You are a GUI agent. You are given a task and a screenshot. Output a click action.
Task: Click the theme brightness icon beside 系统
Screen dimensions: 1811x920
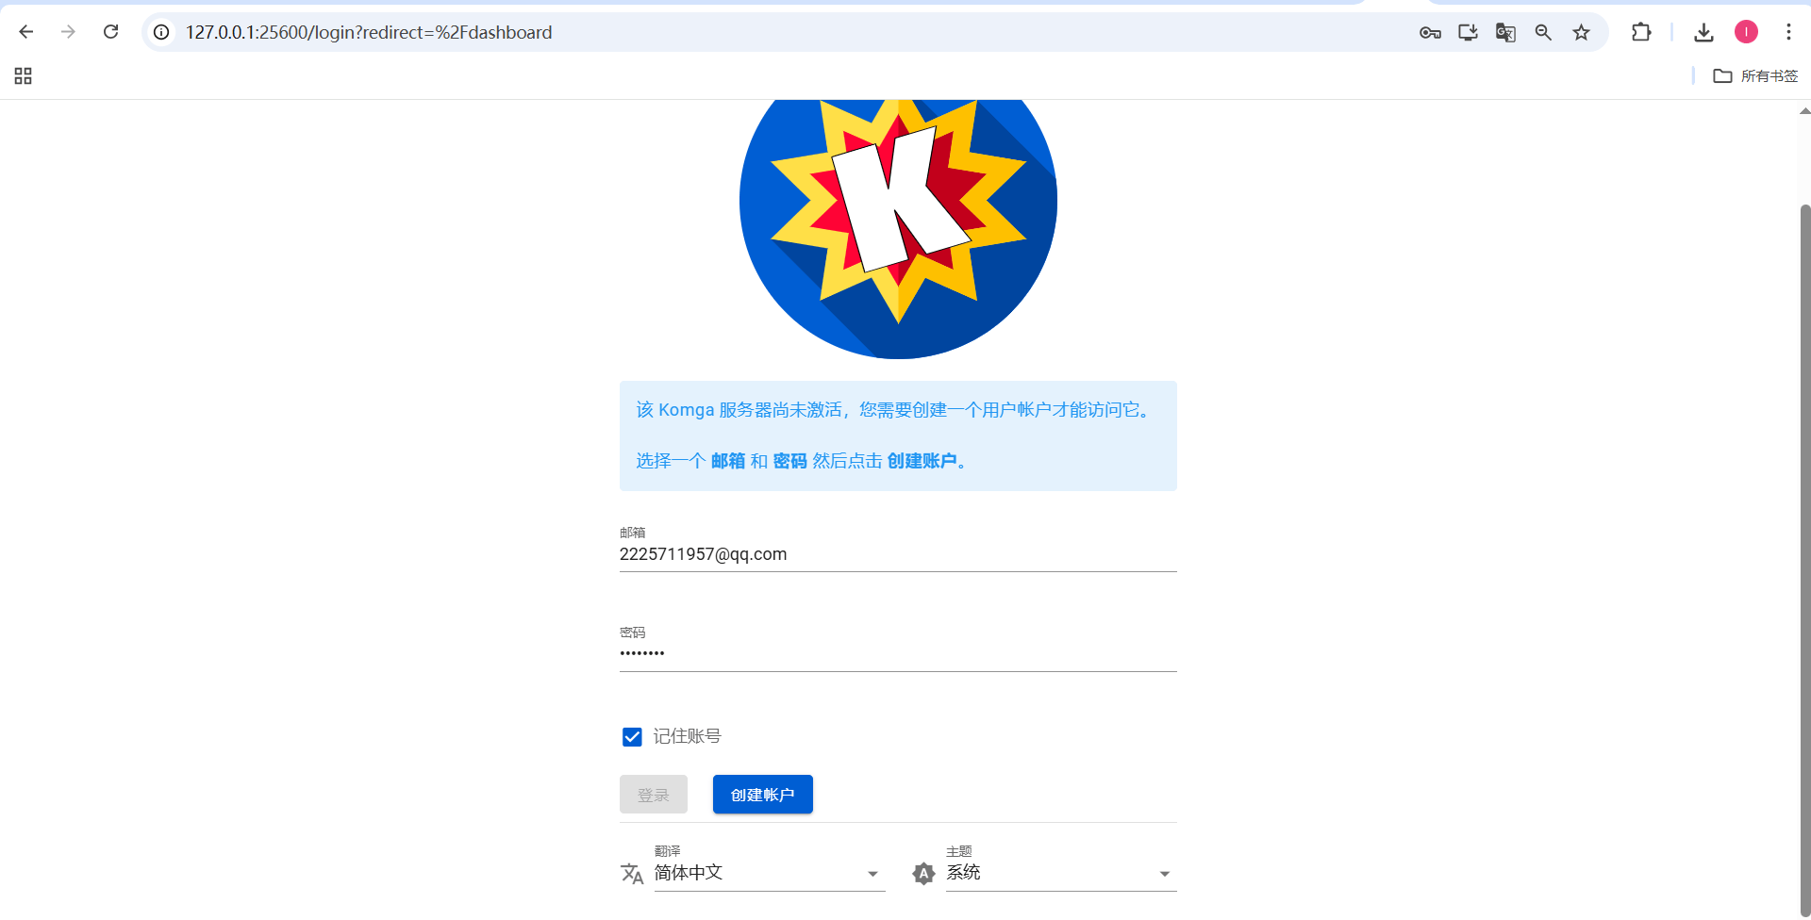coord(923,874)
